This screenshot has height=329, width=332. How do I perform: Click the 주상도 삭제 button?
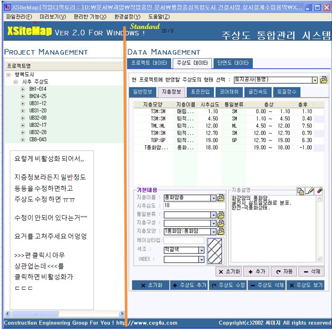tap(267, 285)
